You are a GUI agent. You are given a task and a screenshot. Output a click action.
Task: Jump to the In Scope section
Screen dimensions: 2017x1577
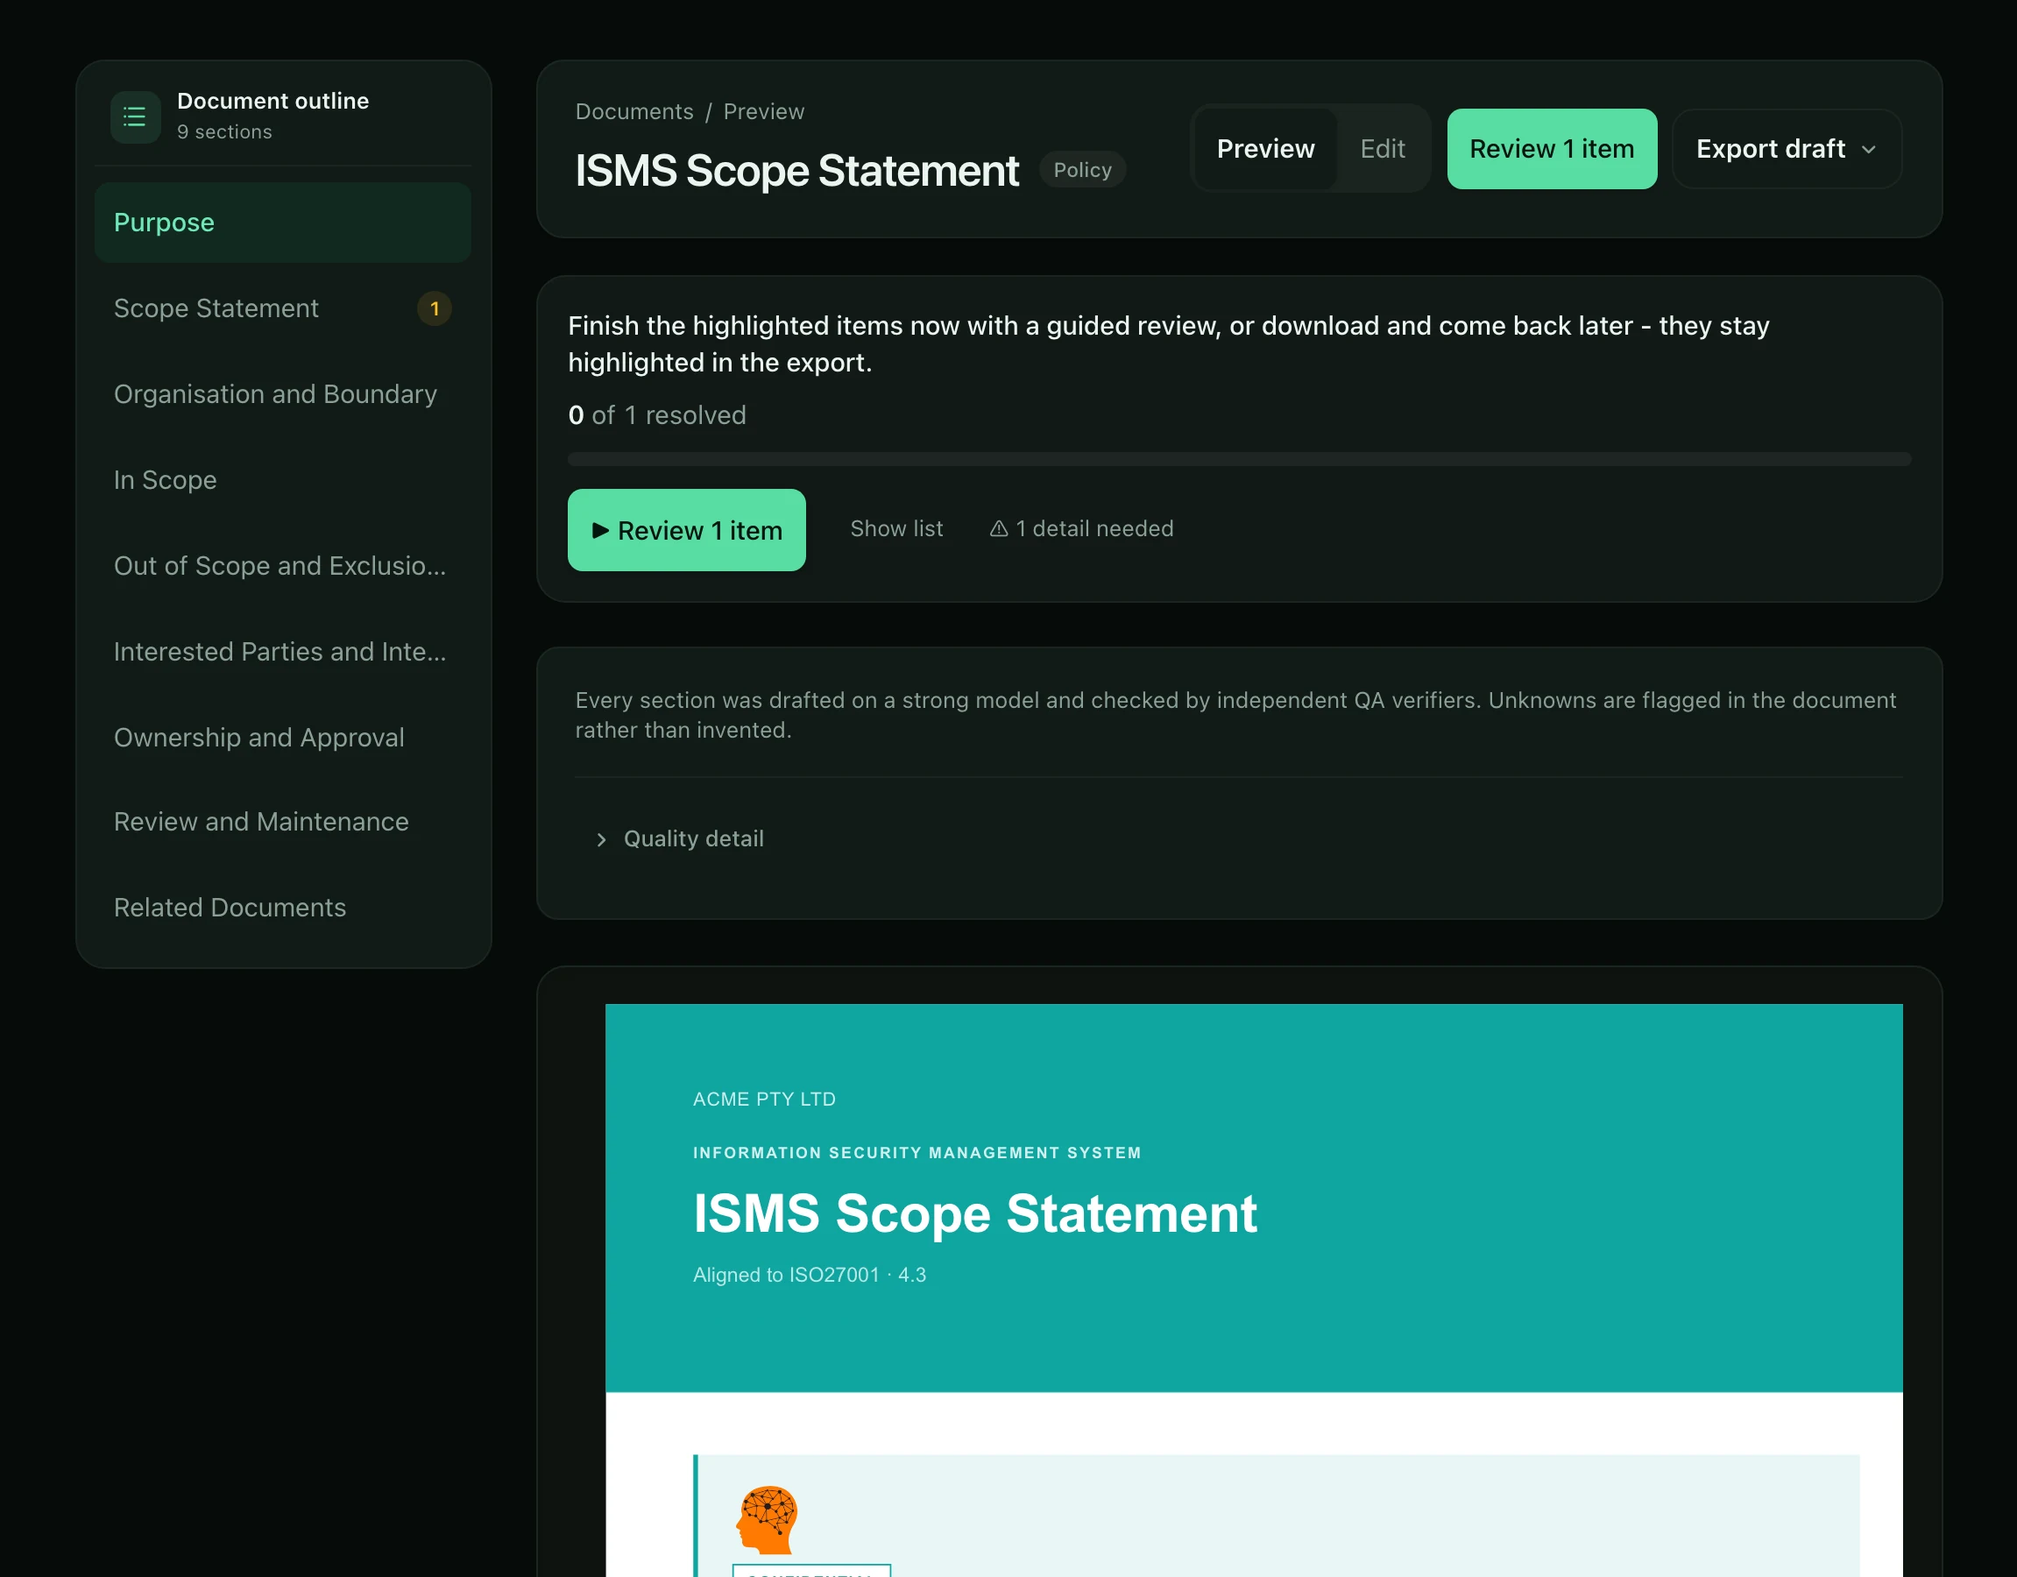pyautogui.click(x=283, y=480)
